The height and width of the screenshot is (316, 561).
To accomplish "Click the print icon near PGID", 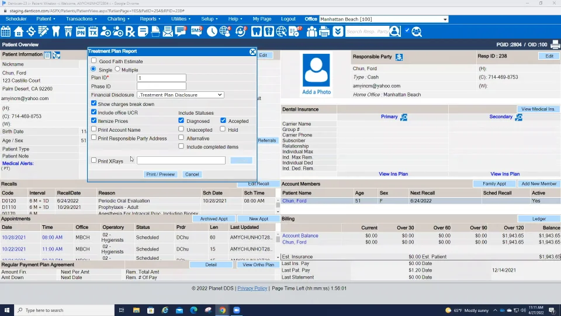I will [555, 45].
